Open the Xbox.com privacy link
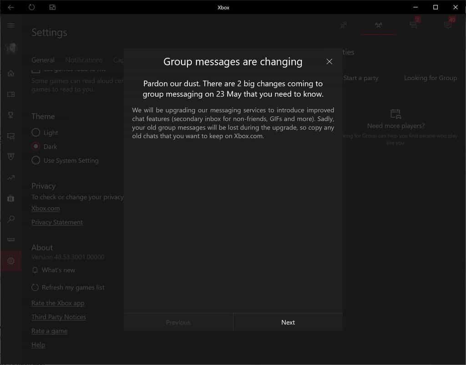Viewport: 466px width, 365px height. click(46, 208)
